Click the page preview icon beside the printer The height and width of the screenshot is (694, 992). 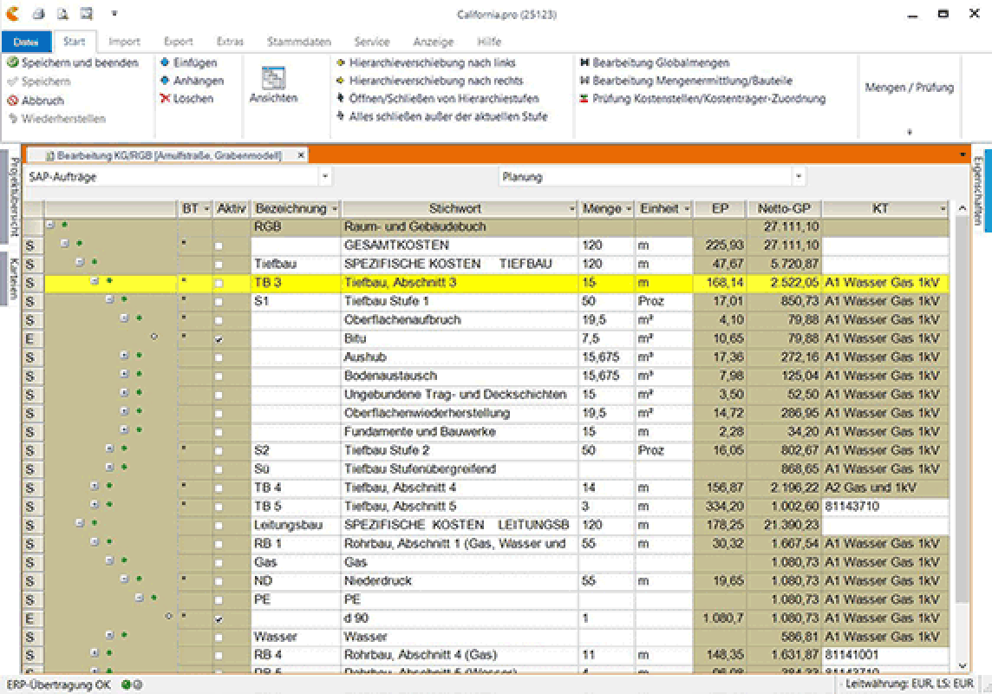62,13
